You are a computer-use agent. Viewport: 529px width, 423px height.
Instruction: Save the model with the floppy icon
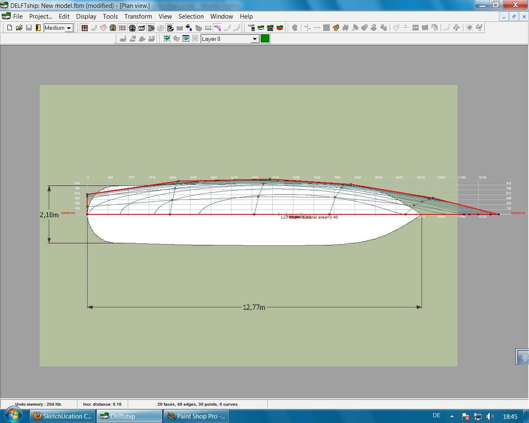click(x=29, y=28)
